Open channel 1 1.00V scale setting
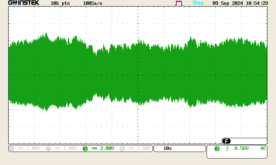The height and width of the screenshot is (165, 276). [x=33, y=148]
